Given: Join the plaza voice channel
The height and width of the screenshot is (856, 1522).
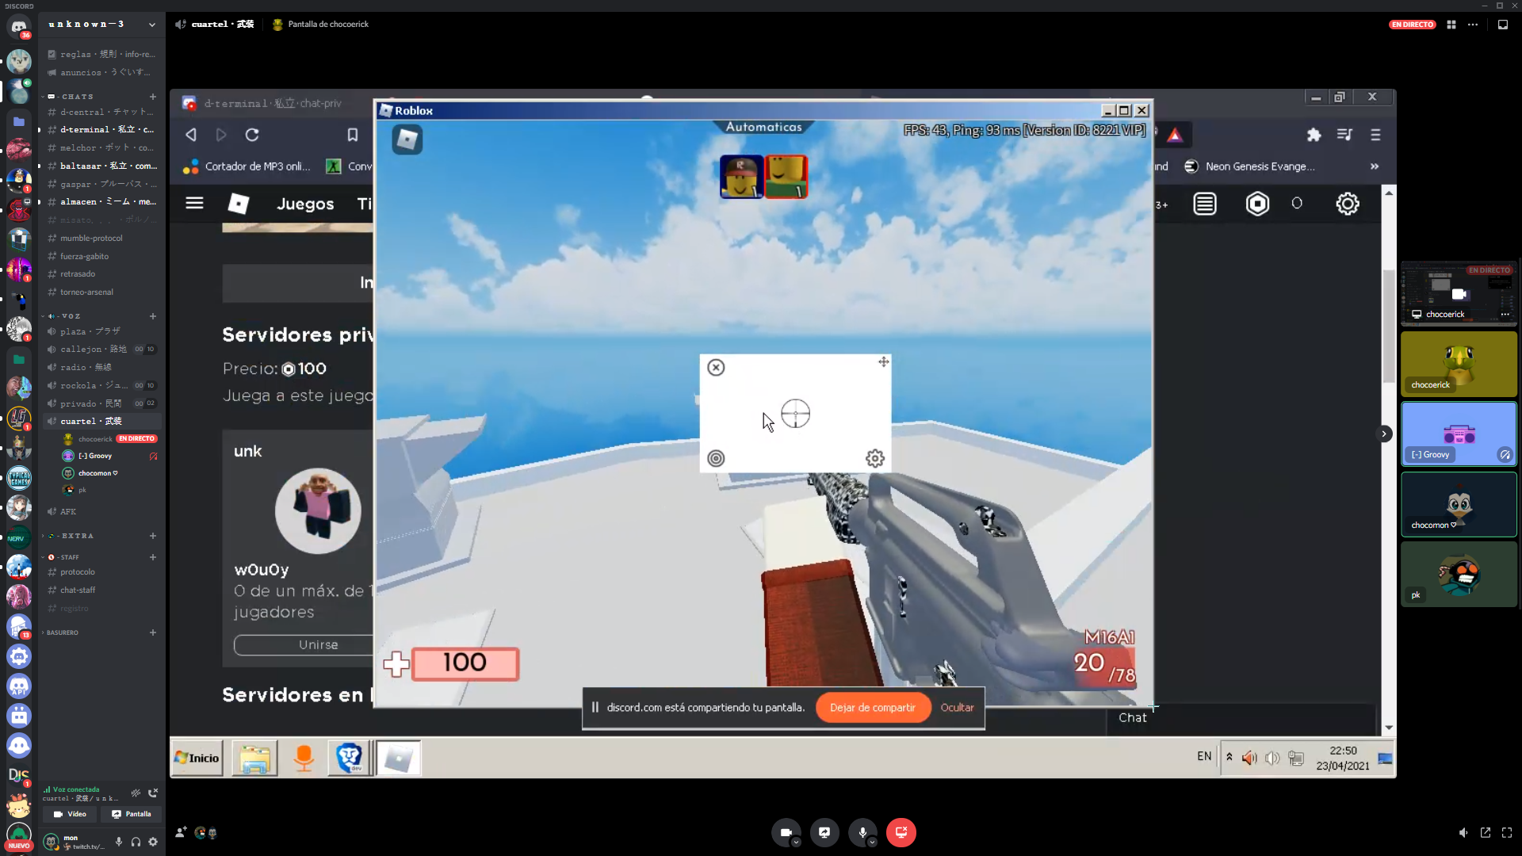Looking at the screenshot, I should tap(90, 331).
